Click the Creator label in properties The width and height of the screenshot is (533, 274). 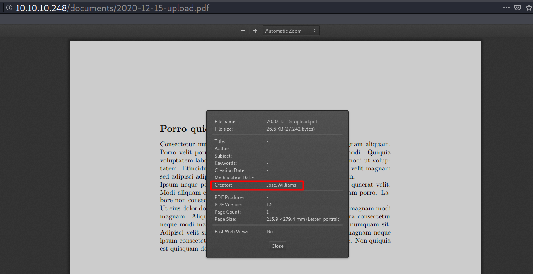223,185
